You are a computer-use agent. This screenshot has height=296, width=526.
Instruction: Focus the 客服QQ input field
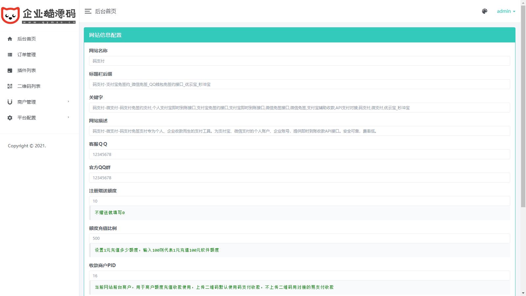(x=299, y=154)
